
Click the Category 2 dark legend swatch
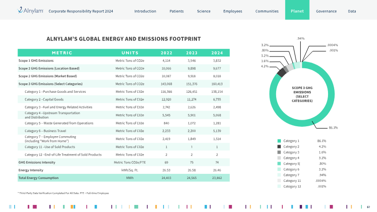(279, 147)
